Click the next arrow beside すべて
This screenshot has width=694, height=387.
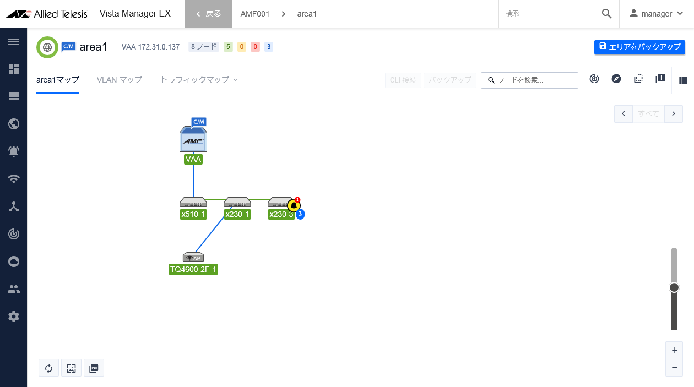pyautogui.click(x=674, y=113)
